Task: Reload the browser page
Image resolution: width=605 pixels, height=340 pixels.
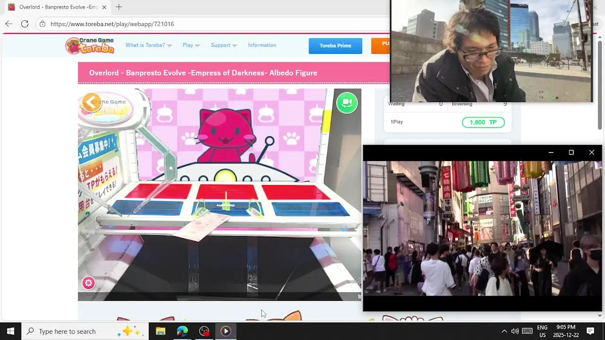Action: pyautogui.click(x=25, y=24)
